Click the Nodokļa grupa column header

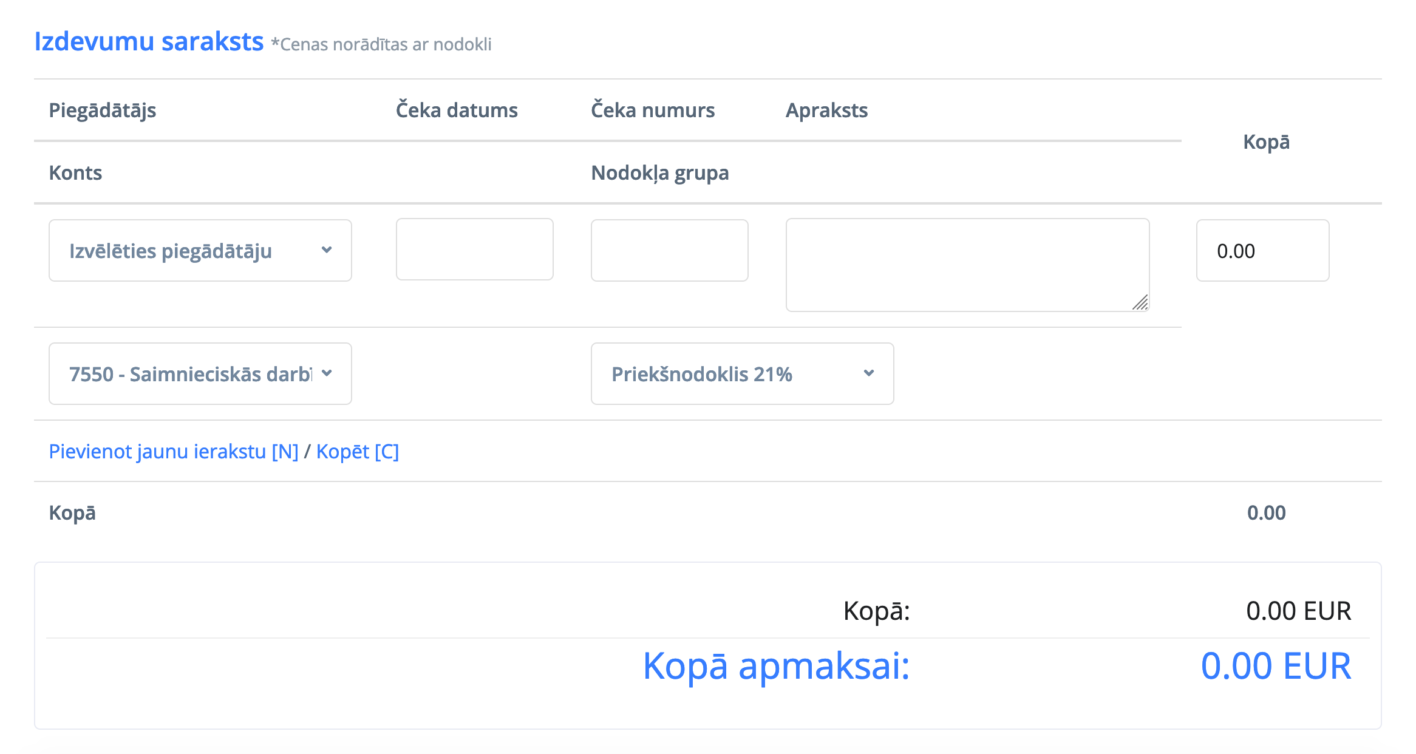click(659, 173)
